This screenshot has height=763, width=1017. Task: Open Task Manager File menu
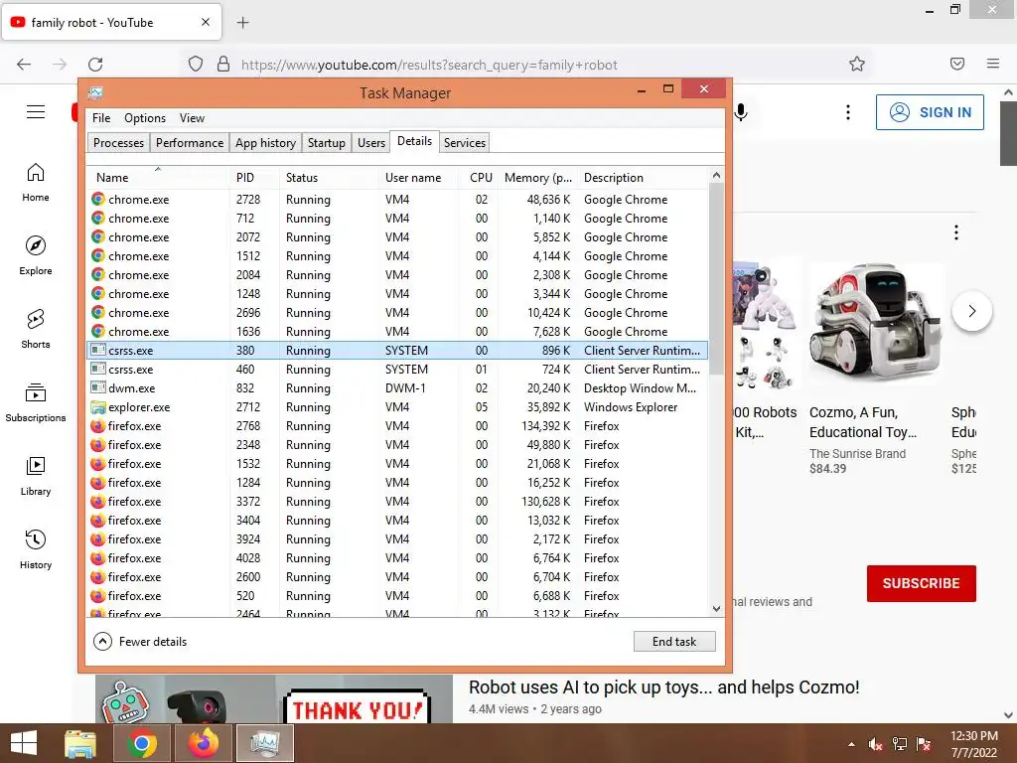(x=101, y=118)
